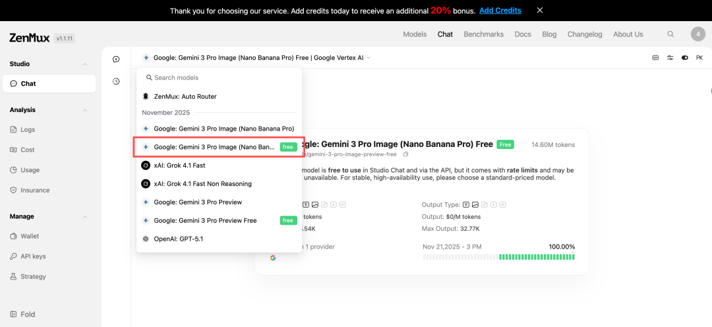Viewport: 712px width, 327px height.
Task: Click the Wallet sidebar icon
Action: pyautogui.click(x=13, y=236)
